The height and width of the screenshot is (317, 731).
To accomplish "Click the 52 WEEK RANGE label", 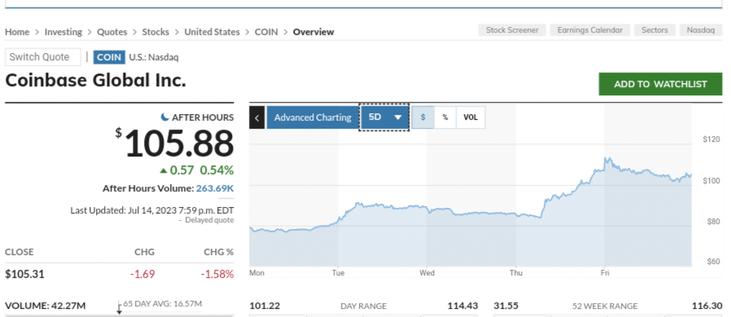I will 605,306.
